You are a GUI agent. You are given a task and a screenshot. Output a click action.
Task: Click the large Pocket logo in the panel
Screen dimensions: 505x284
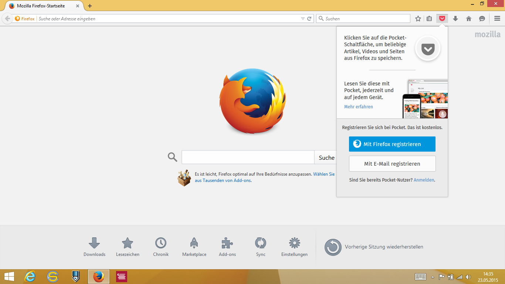[x=428, y=48]
